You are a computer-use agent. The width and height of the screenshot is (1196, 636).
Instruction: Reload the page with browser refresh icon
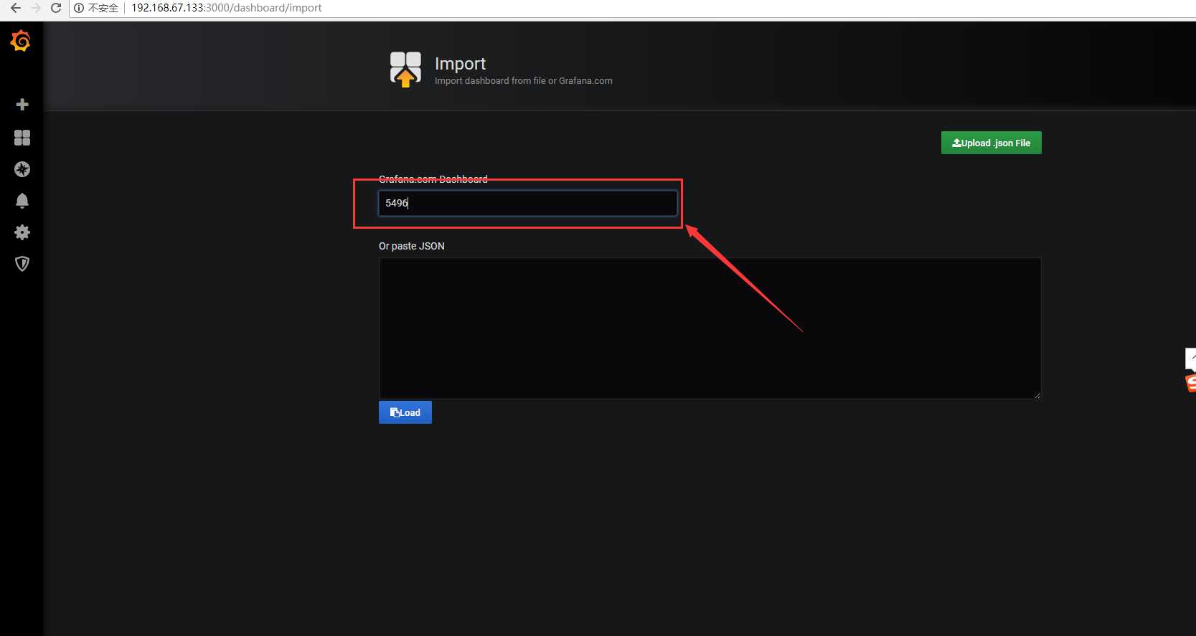coord(56,8)
